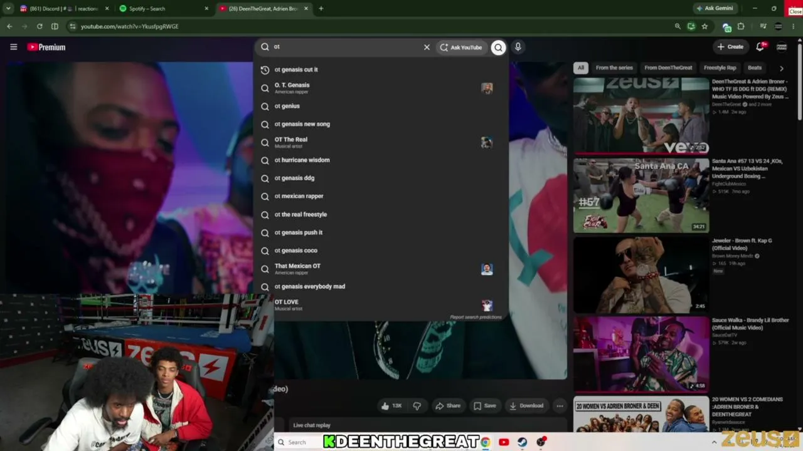Clear the YouTube search text
This screenshot has height=451, width=803.
coord(427,47)
